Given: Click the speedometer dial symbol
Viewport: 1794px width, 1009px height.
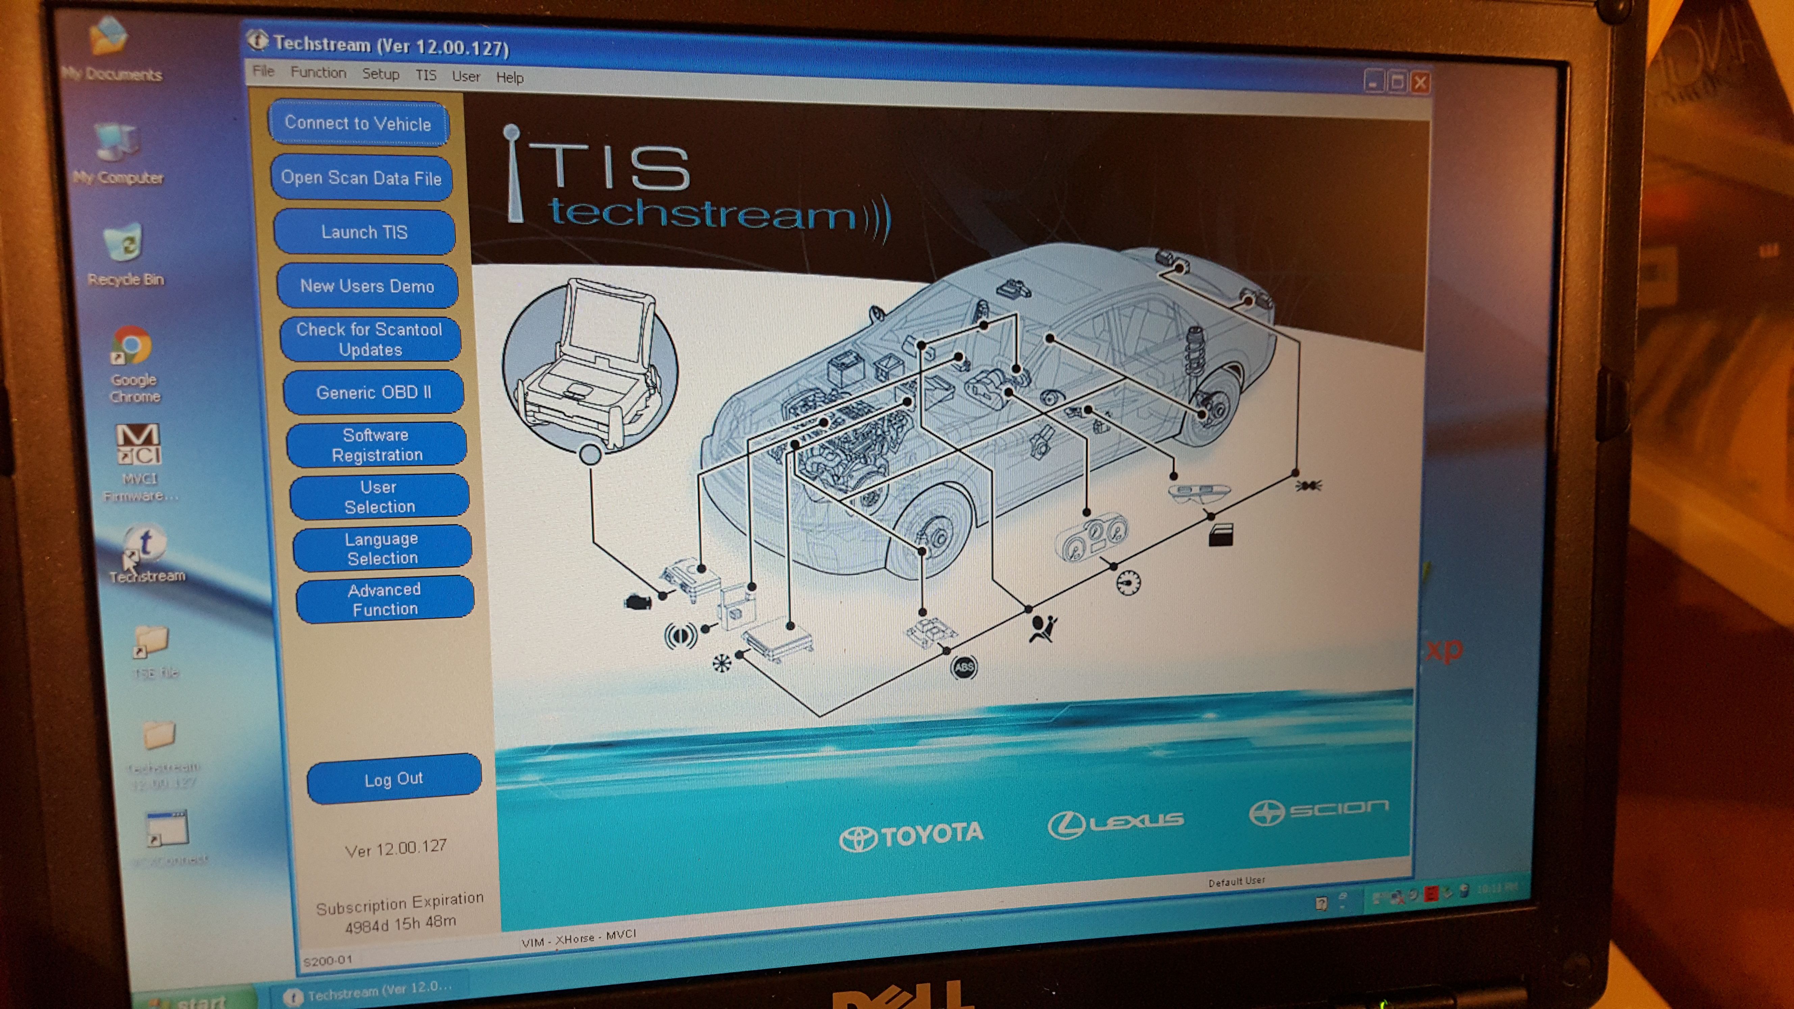Looking at the screenshot, I should click(1129, 583).
